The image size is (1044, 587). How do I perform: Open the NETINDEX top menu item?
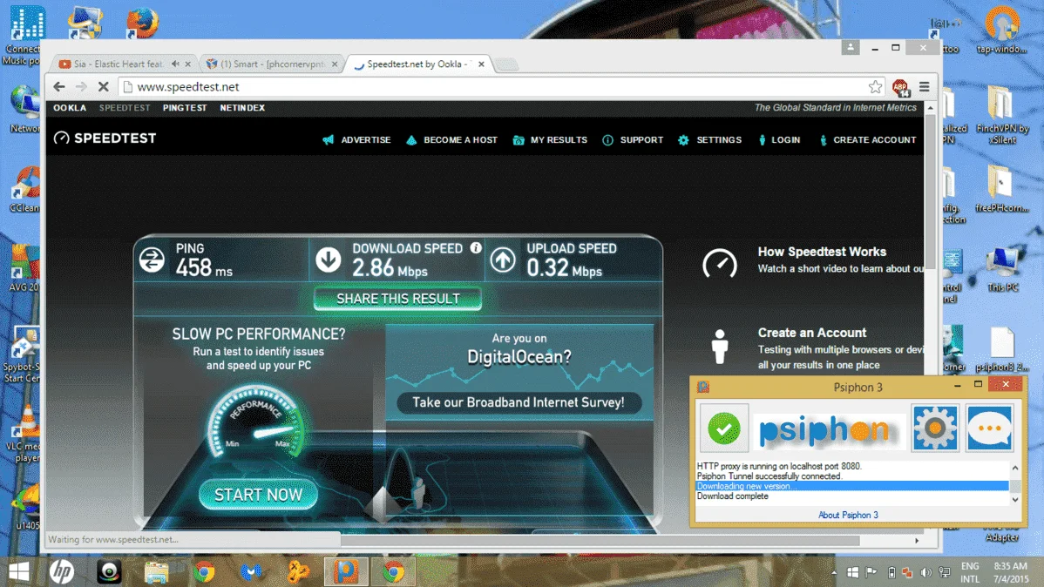[242, 108]
